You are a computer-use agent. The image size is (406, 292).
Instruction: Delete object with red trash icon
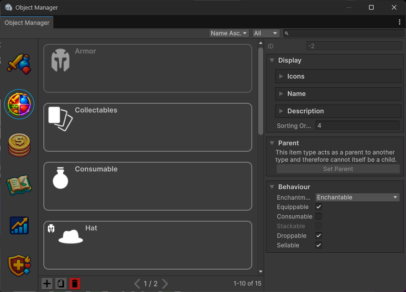click(75, 284)
